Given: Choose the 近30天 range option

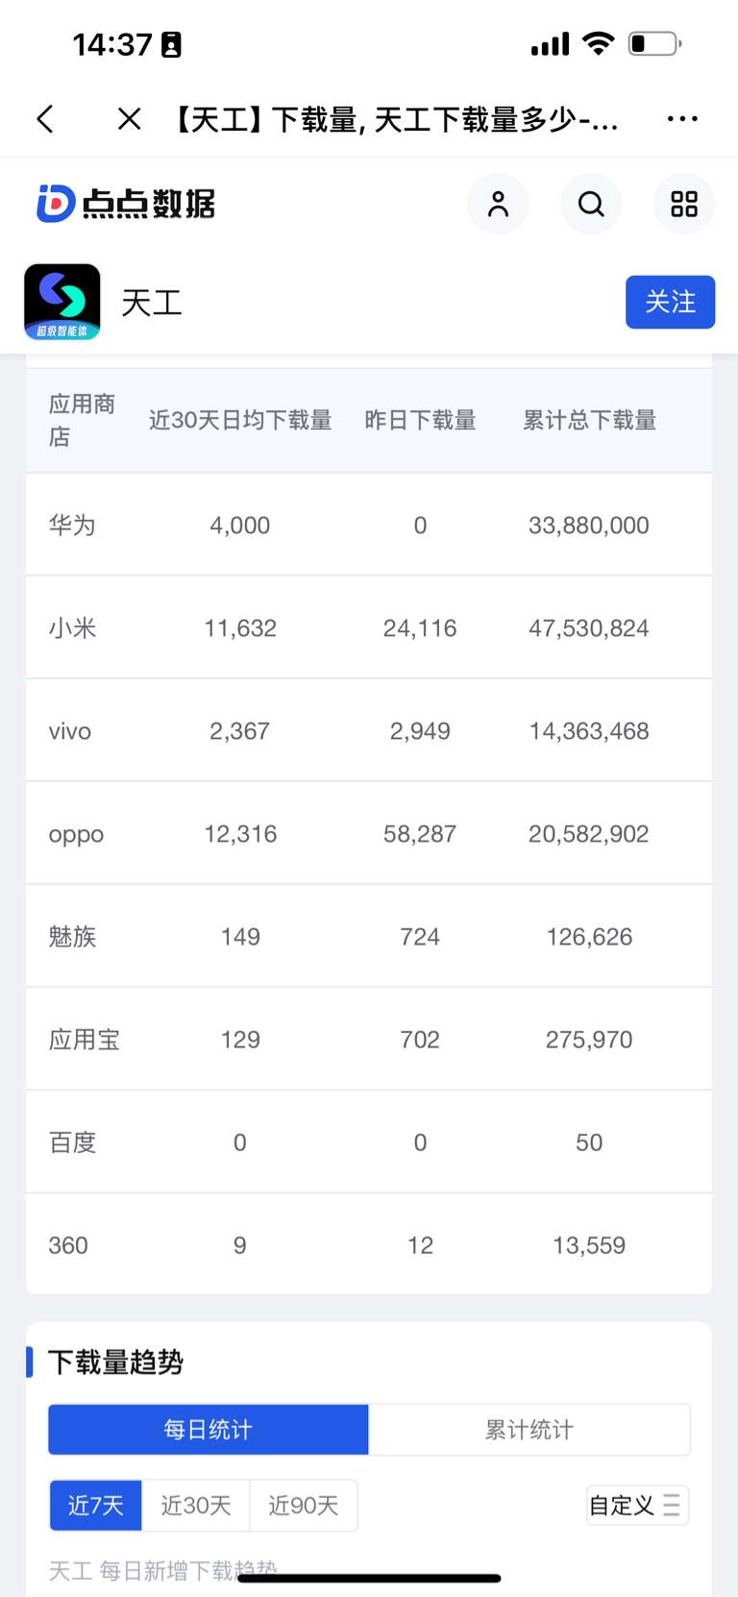Looking at the screenshot, I should [x=196, y=1505].
